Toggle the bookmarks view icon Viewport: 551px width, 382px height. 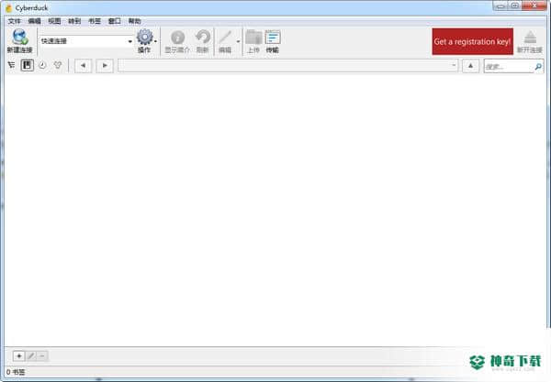(27, 65)
